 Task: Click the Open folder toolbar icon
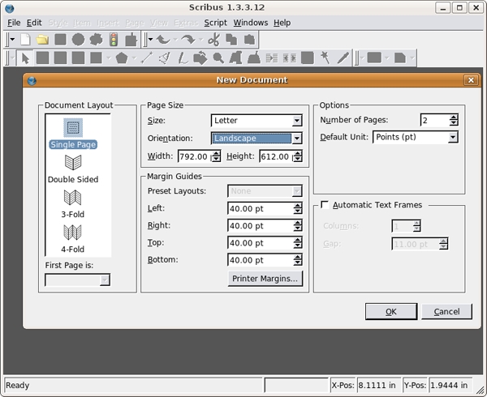pos(42,39)
